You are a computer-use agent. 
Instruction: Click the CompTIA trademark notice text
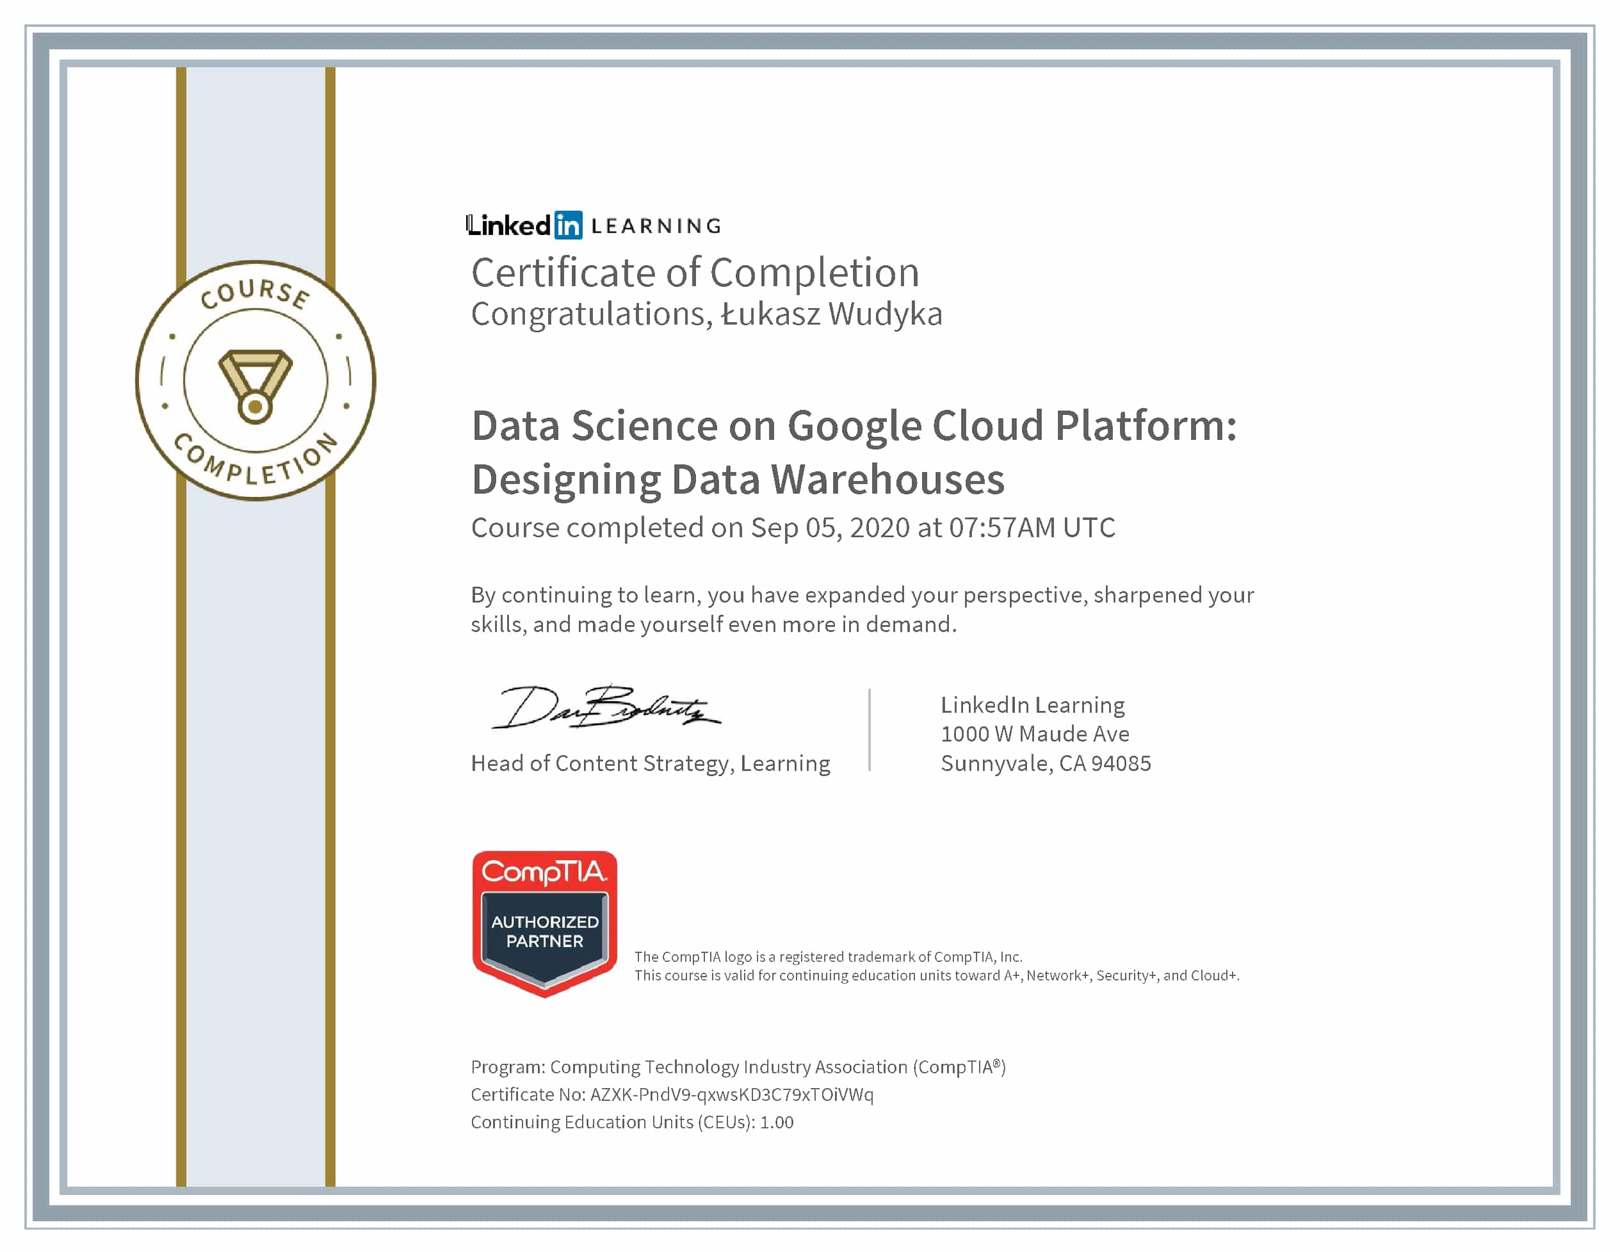828,957
